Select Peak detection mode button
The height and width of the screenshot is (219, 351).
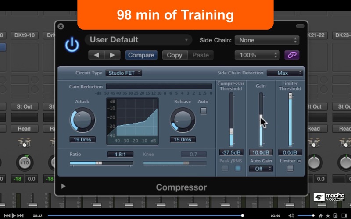click(225, 168)
